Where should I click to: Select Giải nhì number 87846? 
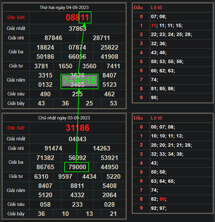coord(53,38)
